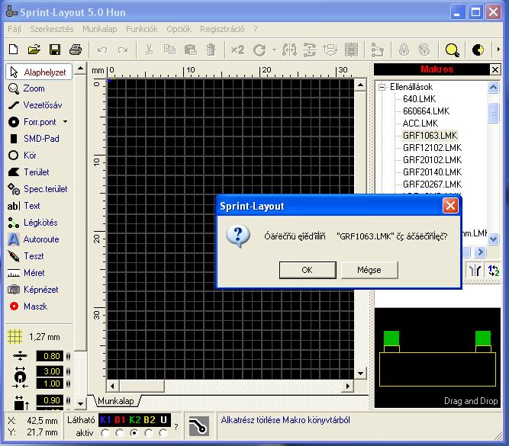The width and height of the screenshot is (509, 446).
Task: Close the Makros panel
Action: coord(495,69)
